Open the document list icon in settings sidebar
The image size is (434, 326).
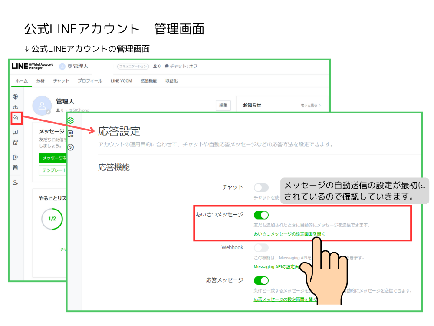pos(71,134)
